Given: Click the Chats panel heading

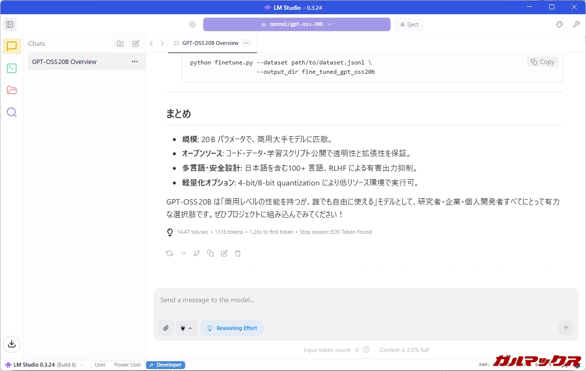Looking at the screenshot, I should 37,43.
